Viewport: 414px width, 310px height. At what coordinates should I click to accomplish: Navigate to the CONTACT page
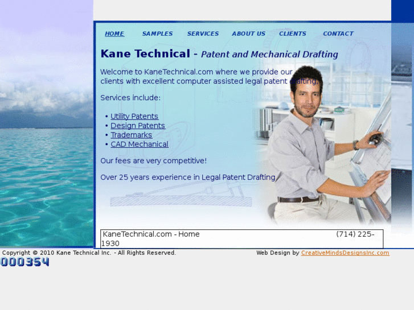pos(338,34)
